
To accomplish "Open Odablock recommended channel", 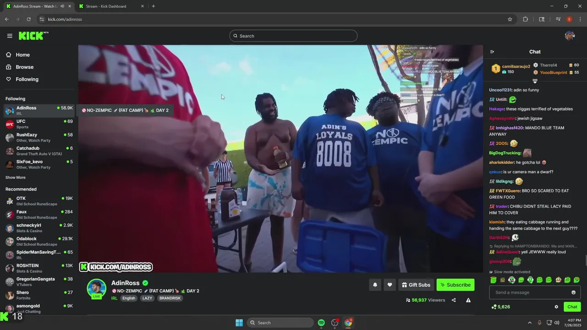I will click(x=39, y=241).
